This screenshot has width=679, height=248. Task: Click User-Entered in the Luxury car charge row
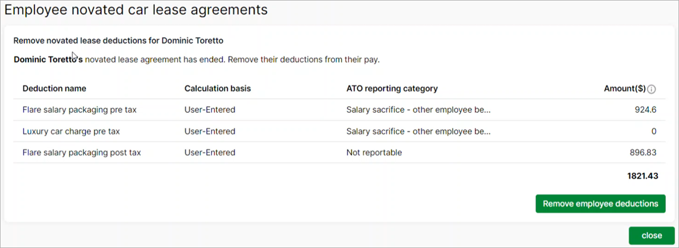pos(210,131)
